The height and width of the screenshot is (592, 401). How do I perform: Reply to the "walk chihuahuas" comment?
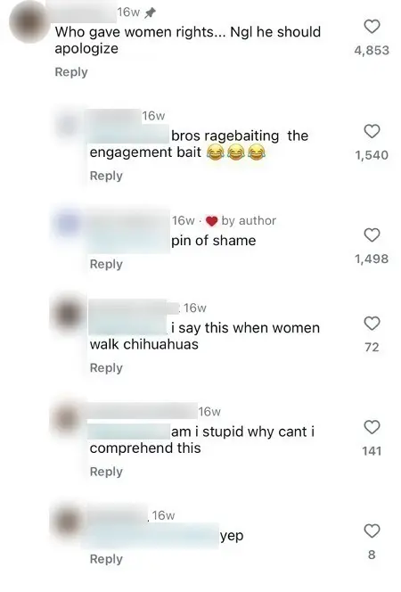click(106, 367)
